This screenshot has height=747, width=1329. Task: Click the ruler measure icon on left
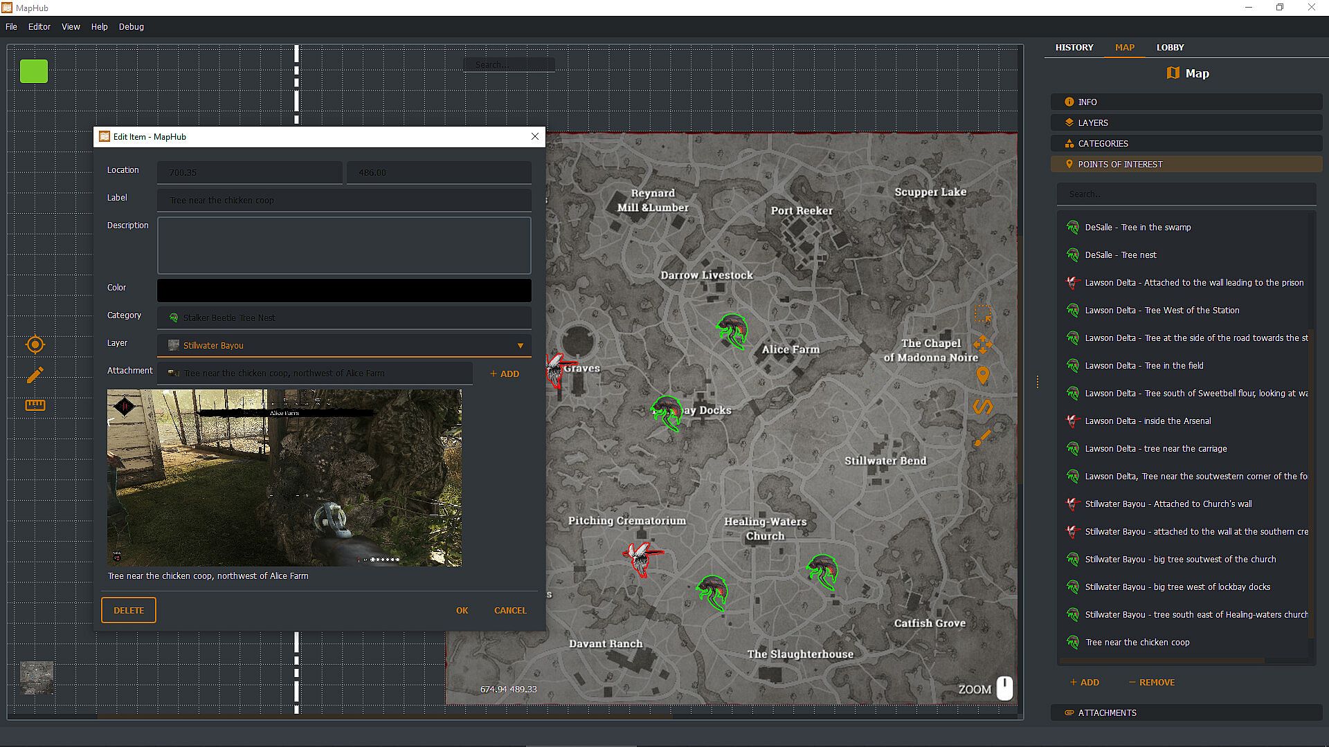tap(35, 405)
